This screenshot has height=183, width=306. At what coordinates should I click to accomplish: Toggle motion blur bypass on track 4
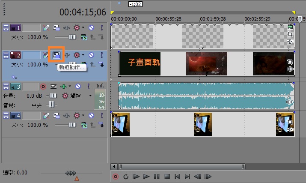click(x=46, y=116)
